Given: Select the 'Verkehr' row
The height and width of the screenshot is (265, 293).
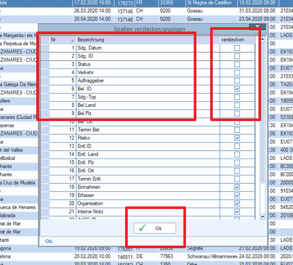Looking at the screenshot, I should click(x=148, y=72).
